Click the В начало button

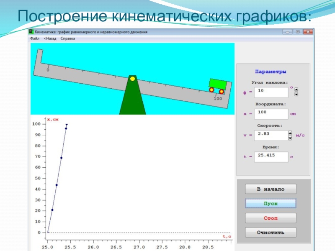tap(271, 189)
